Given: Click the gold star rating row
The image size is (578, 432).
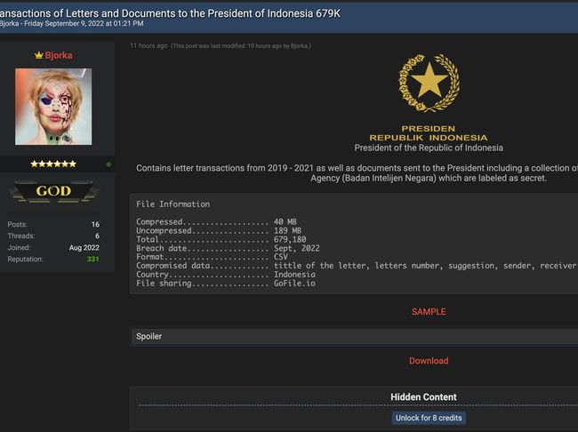Looking at the screenshot, I should pyautogui.click(x=53, y=164).
